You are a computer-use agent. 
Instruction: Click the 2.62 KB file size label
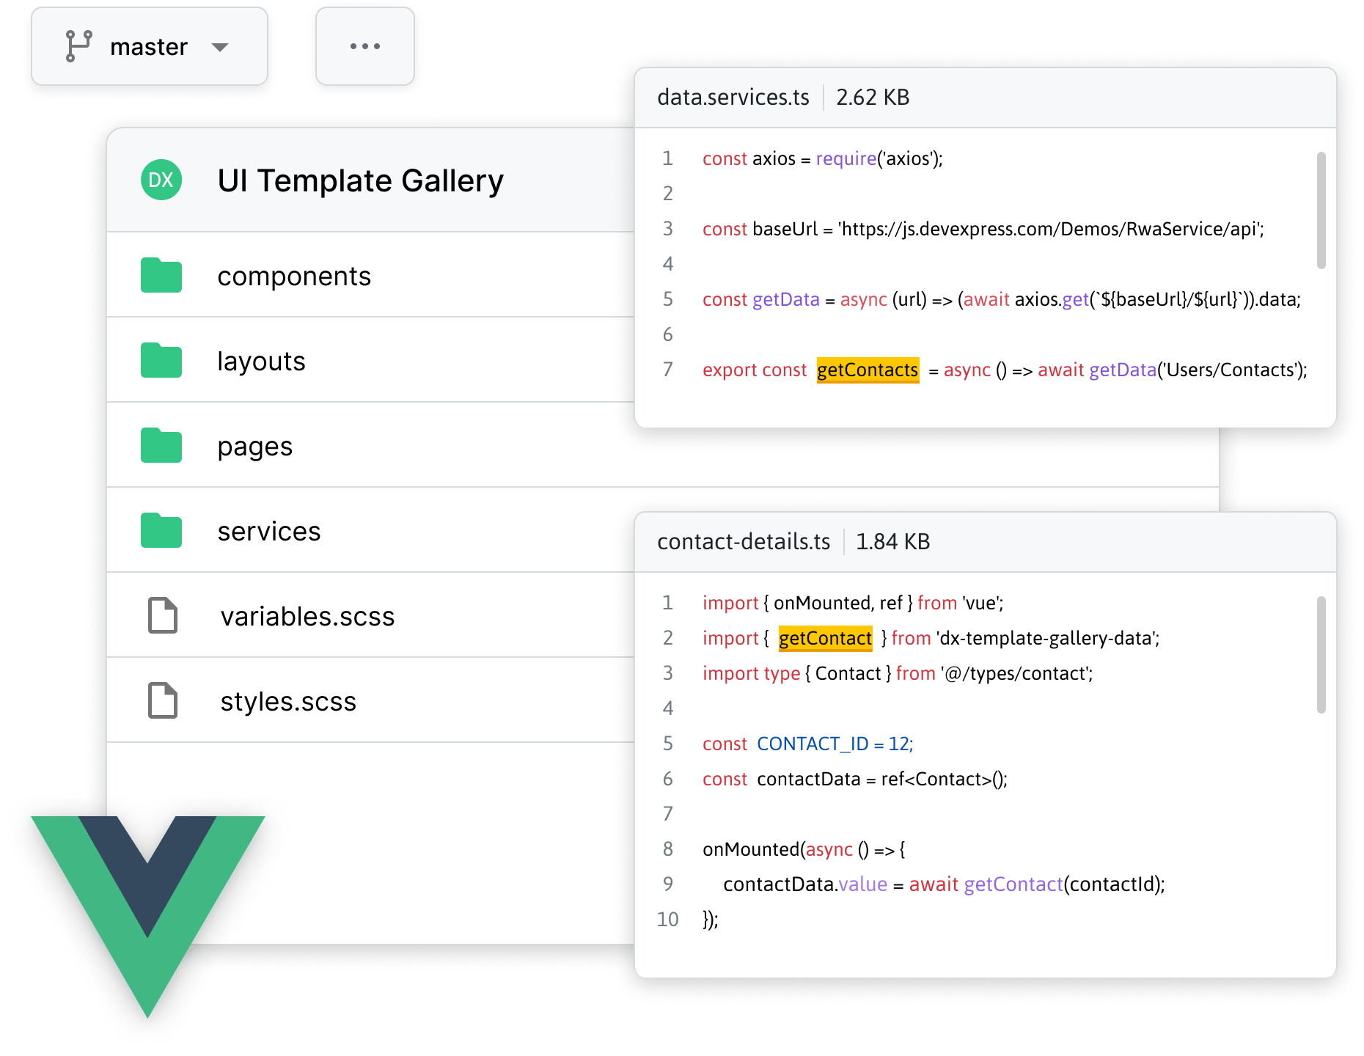click(x=873, y=98)
